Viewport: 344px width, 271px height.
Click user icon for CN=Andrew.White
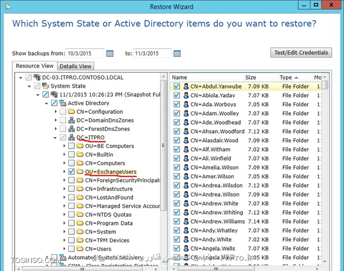pos(186,203)
